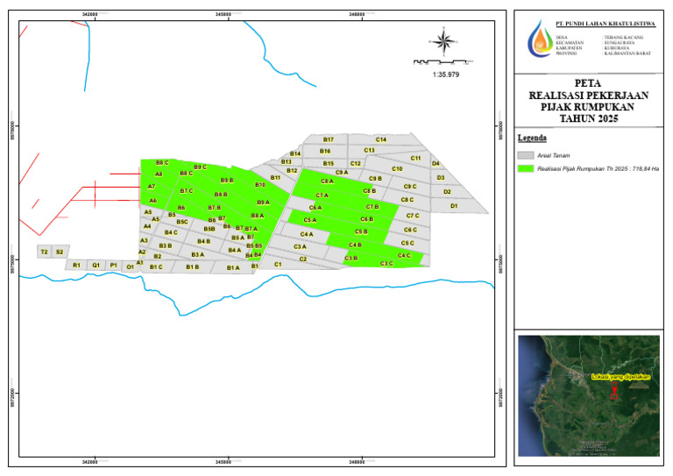Select green block B9 A
This screenshot has width=673, height=476.
263,202
